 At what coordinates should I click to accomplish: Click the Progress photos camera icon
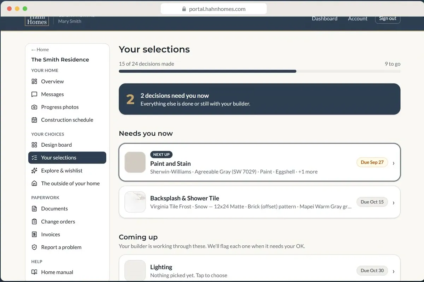[34, 107]
